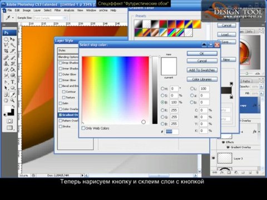
Task: Click the delete layer trash icon
Action: click(258, 173)
